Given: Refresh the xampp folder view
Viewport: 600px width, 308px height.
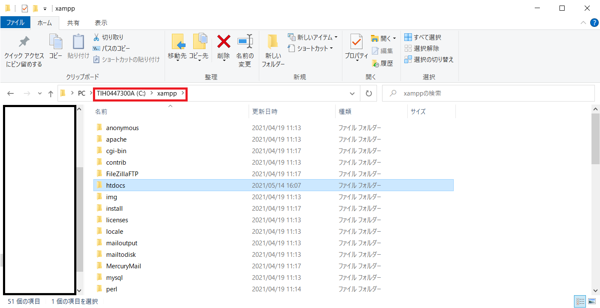Looking at the screenshot, I should tap(368, 93).
